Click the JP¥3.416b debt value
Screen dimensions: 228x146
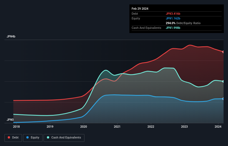click(x=173, y=14)
